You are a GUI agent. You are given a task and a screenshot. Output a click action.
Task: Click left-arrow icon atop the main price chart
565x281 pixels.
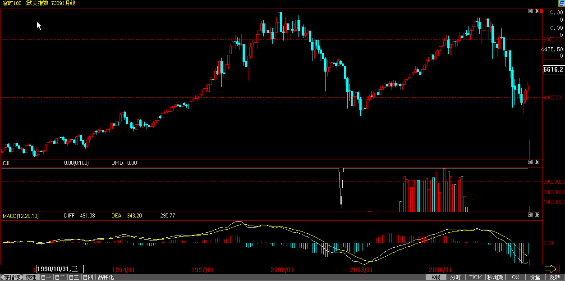pos(531,11)
